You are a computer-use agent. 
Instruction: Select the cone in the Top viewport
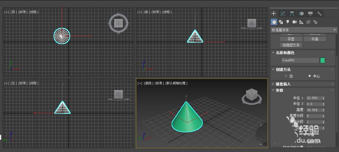click(x=62, y=36)
